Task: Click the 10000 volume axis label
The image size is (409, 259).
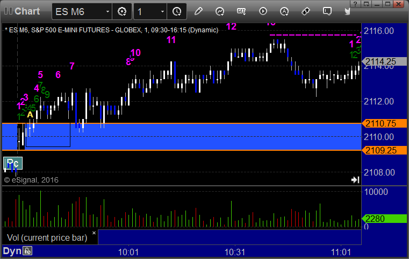Action: (376, 192)
